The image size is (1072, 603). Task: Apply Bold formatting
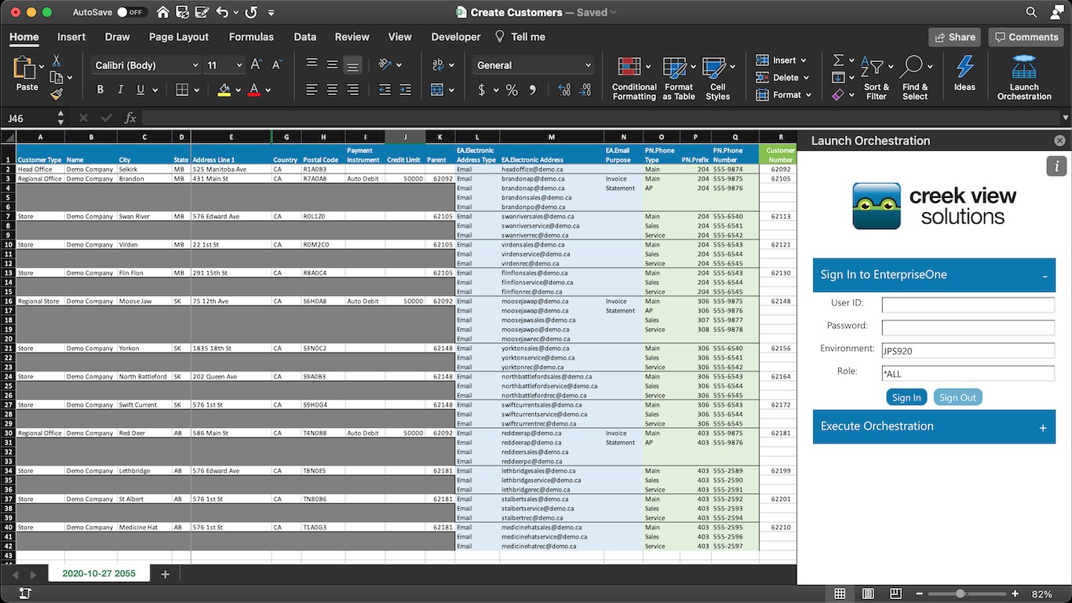click(x=100, y=90)
